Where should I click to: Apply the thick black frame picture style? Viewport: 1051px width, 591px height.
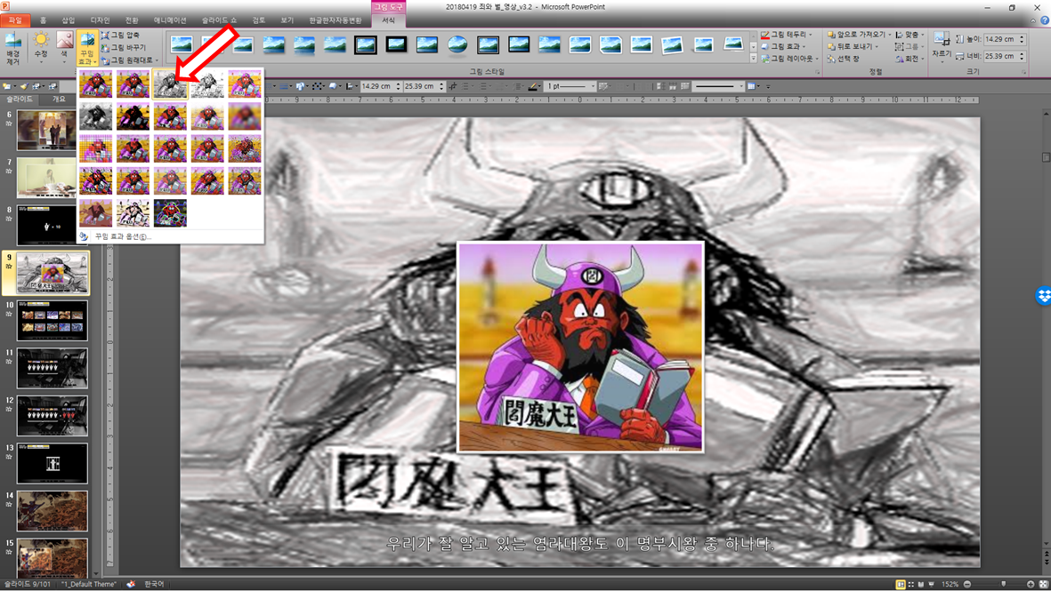point(396,44)
